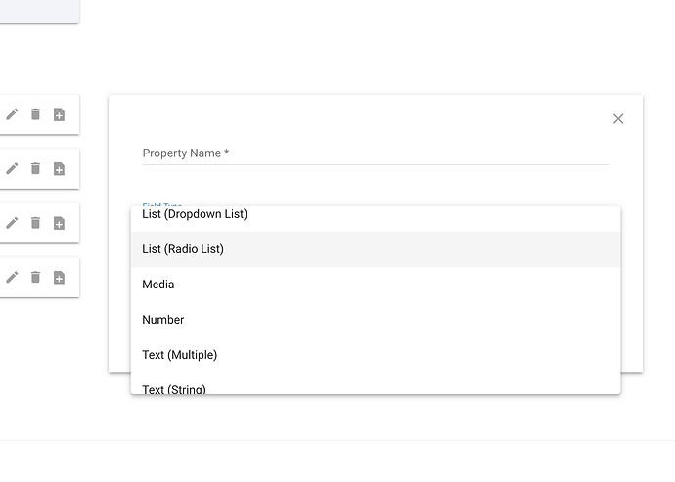Delete the first row using trash icon
The image size is (675, 482).
coord(36,114)
